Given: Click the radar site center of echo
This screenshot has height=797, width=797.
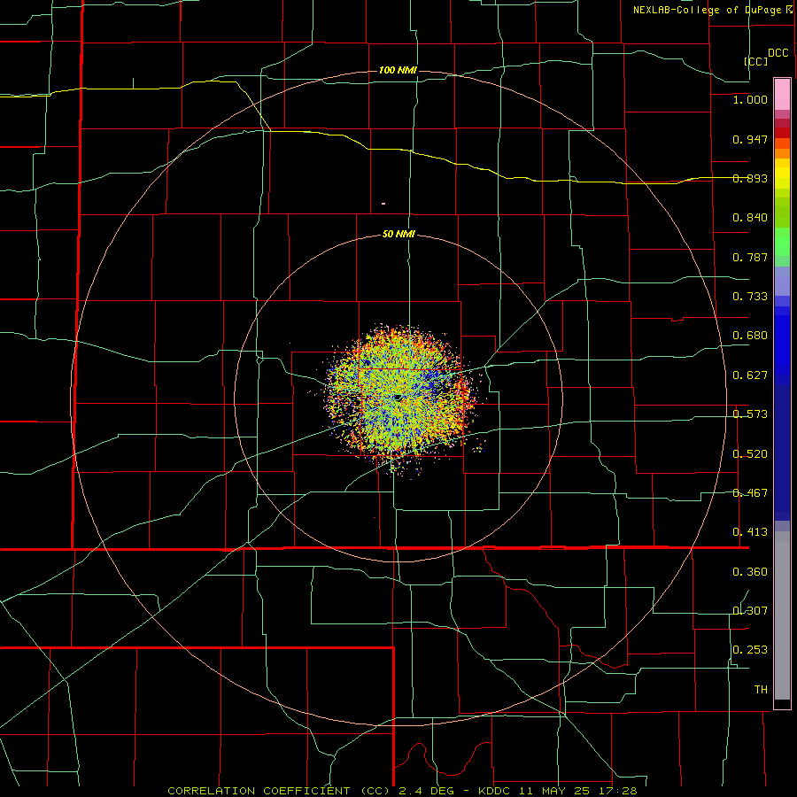Looking at the screenshot, I should pyautogui.click(x=398, y=397).
